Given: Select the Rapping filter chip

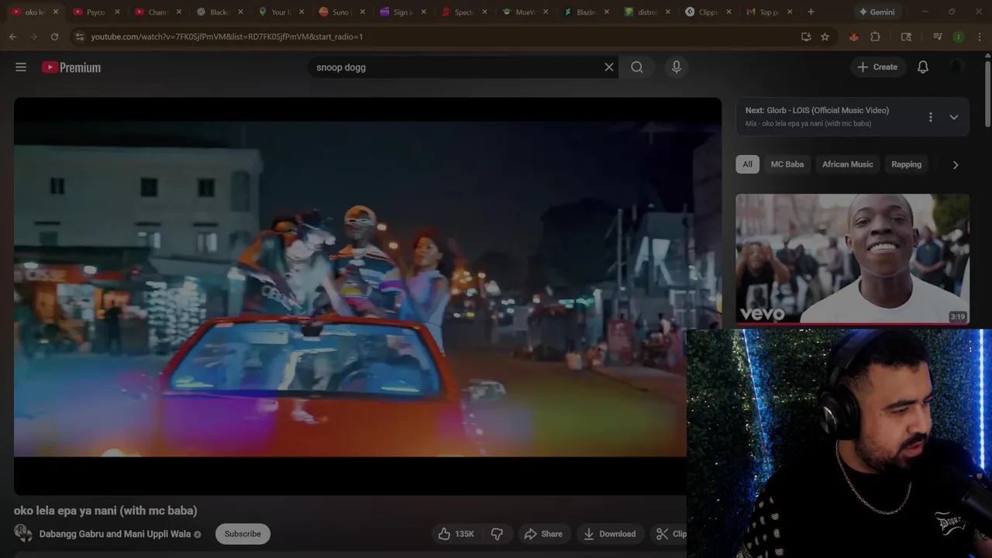Looking at the screenshot, I should coord(906,164).
